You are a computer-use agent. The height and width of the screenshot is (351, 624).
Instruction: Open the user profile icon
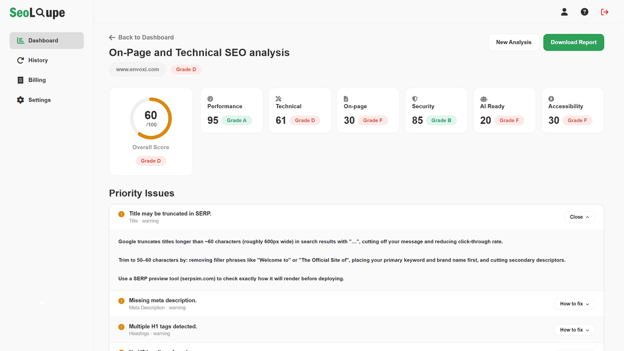coord(564,12)
